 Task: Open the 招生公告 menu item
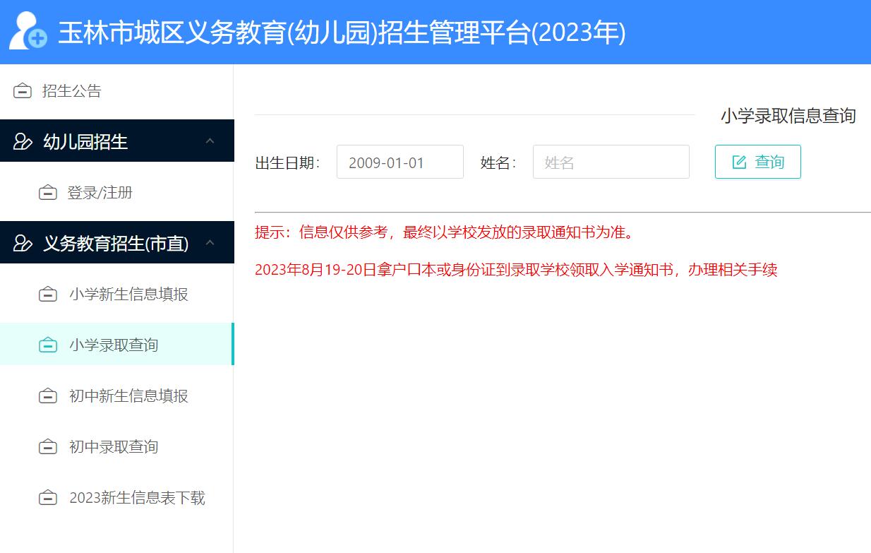pyautogui.click(x=71, y=91)
